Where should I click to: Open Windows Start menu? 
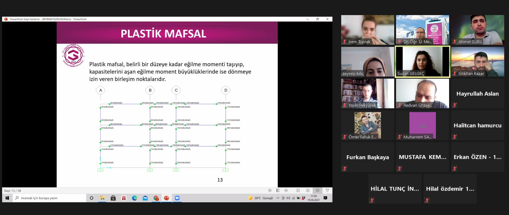pyautogui.click(x=7, y=198)
